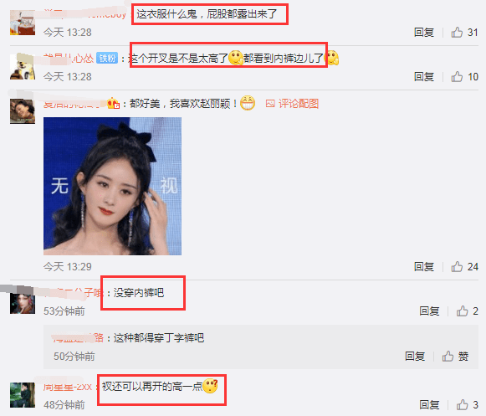This screenshot has width=486, height=416.
Task: Reply to the 丁字裤 nested comment
Action: [415, 356]
